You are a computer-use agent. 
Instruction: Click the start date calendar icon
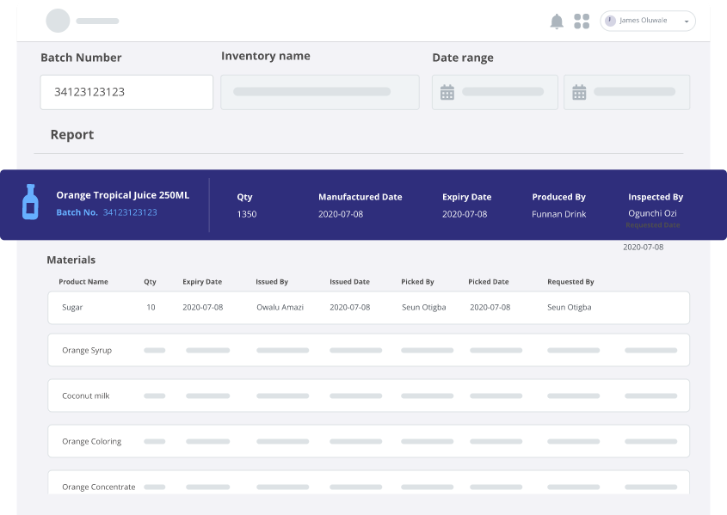[x=447, y=92]
